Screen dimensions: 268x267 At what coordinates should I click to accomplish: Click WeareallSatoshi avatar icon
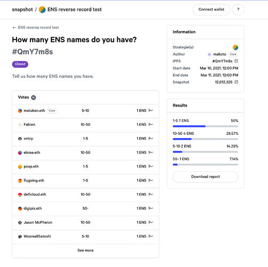(20, 237)
